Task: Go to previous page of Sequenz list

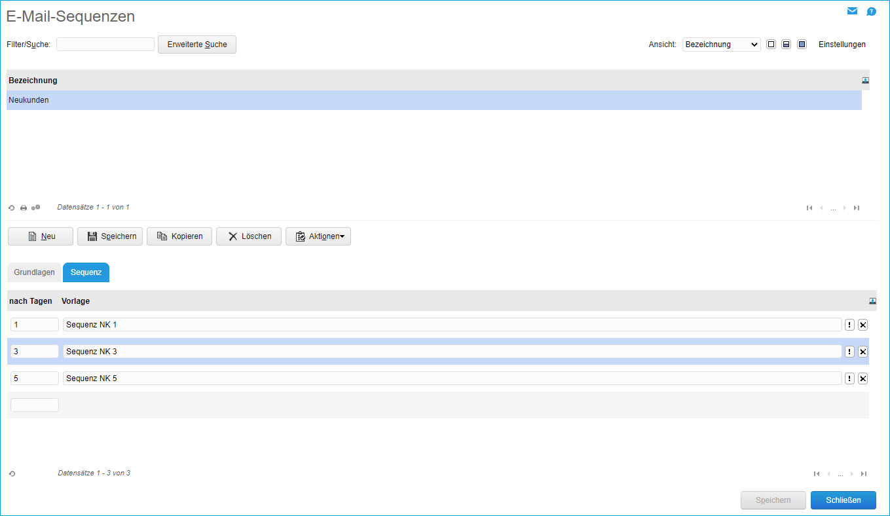Action: pyautogui.click(x=828, y=473)
